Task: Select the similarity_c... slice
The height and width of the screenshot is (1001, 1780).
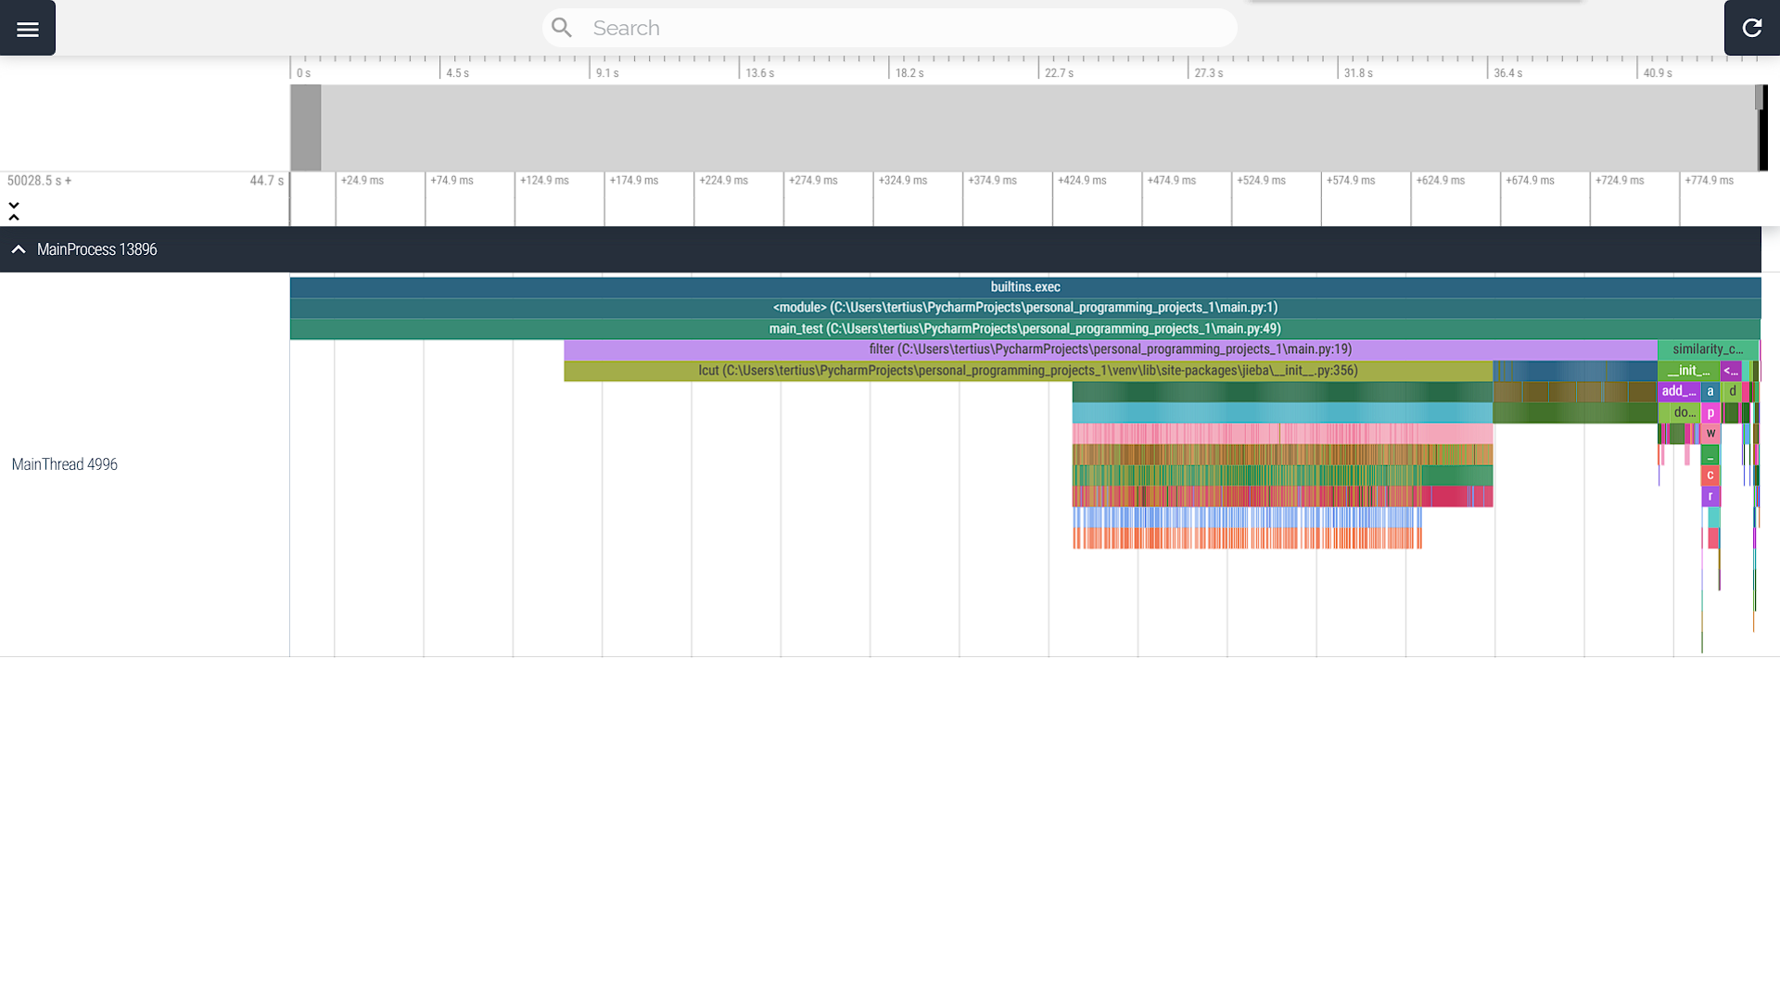Action: coord(1707,349)
